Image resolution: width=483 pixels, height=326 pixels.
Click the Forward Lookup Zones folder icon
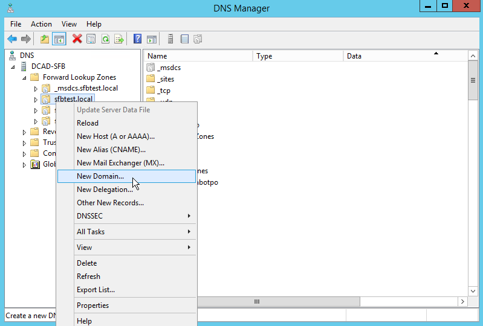click(35, 77)
